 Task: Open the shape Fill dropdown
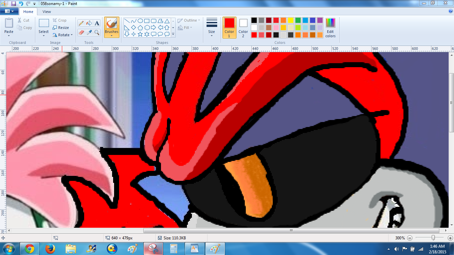(x=185, y=28)
